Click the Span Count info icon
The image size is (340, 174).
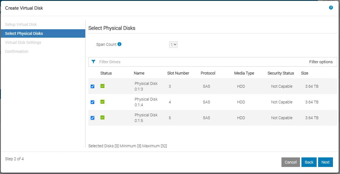(x=119, y=44)
